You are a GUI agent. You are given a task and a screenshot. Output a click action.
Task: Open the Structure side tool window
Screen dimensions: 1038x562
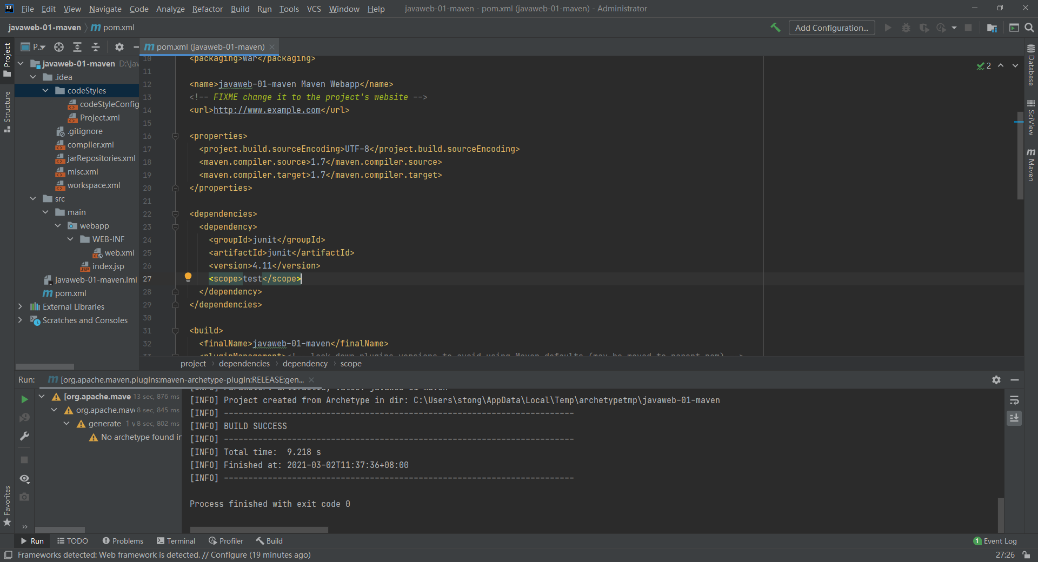(7, 112)
